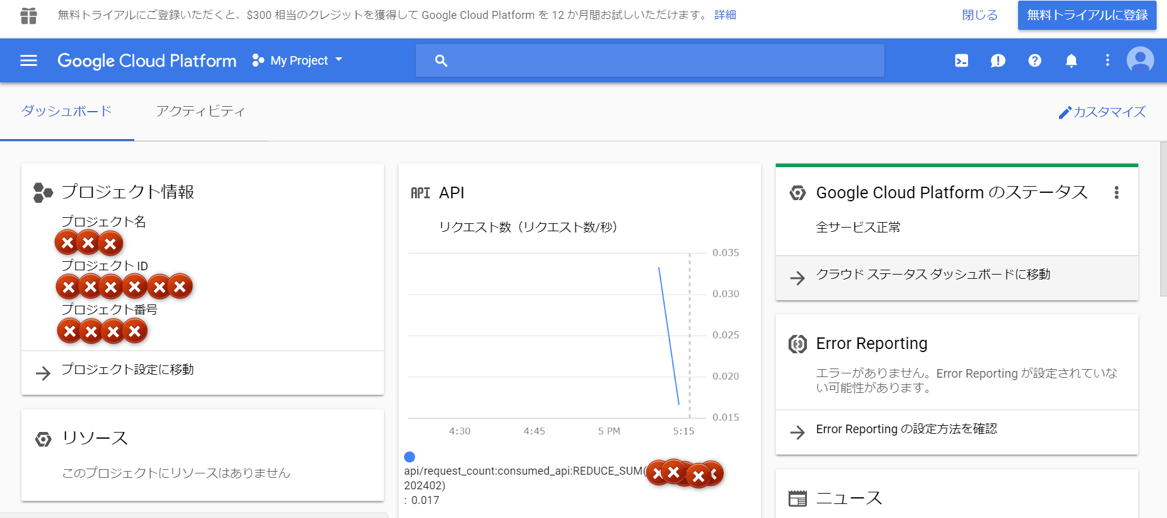Open the user account avatar
The width and height of the screenshot is (1167, 518).
pos(1140,60)
